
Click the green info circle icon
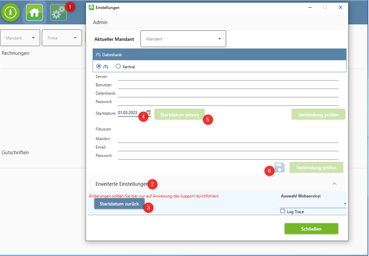(11, 12)
